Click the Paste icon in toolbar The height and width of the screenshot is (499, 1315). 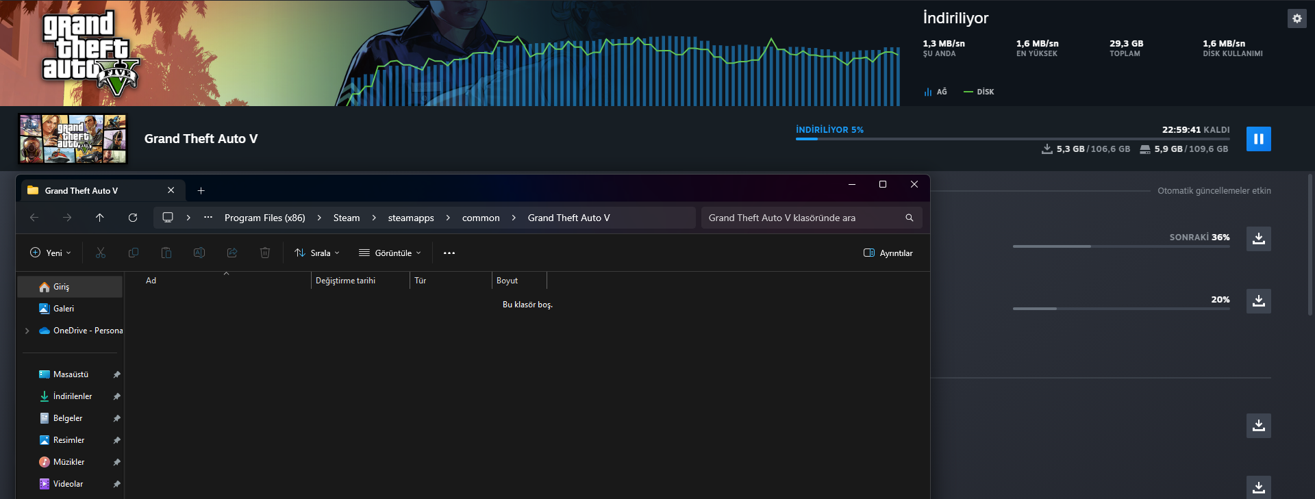click(x=166, y=253)
